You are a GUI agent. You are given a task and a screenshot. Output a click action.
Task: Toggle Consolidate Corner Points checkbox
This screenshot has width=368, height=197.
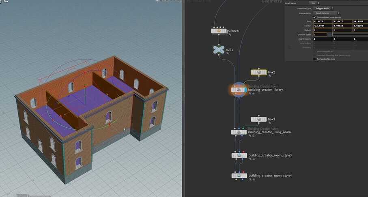tap(314, 17)
